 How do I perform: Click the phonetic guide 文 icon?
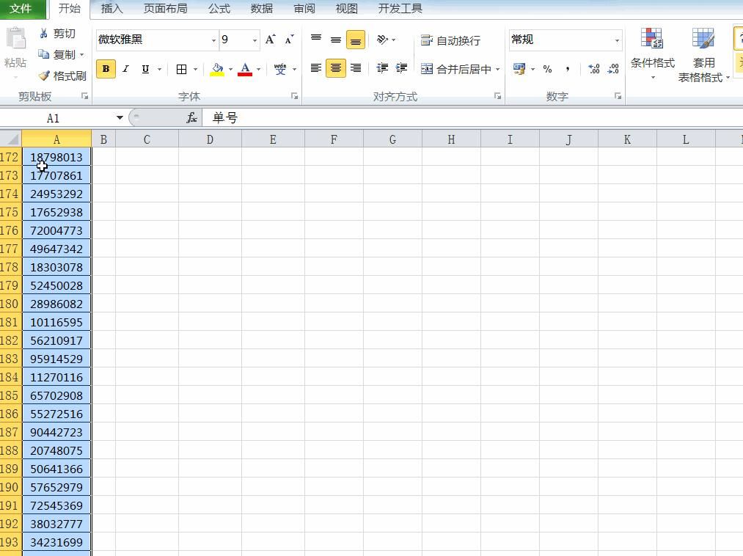click(280, 69)
